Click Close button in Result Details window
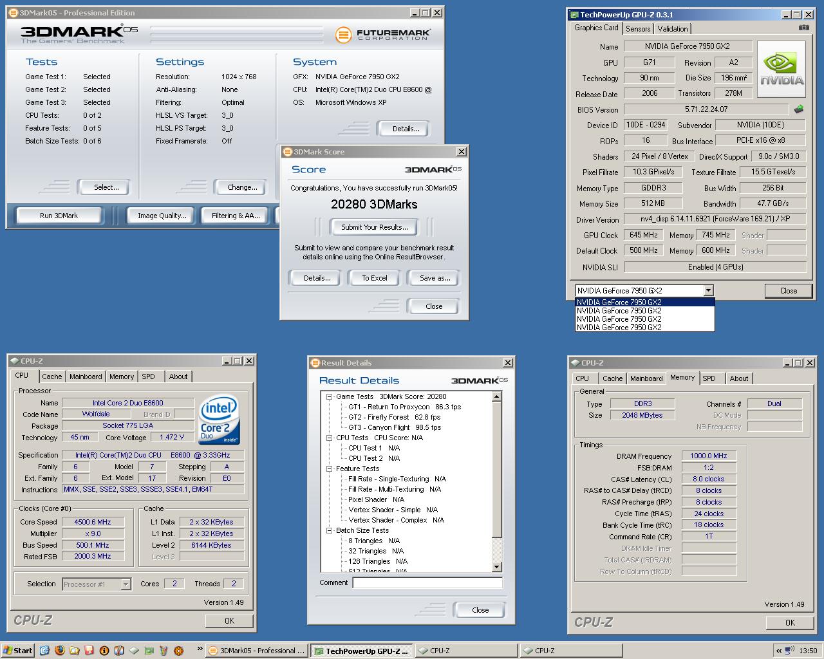 pyautogui.click(x=480, y=610)
